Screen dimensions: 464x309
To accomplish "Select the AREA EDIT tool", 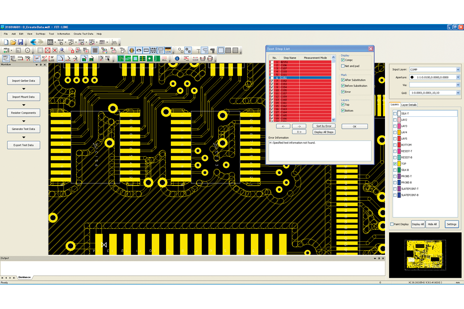I will [102, 42].
